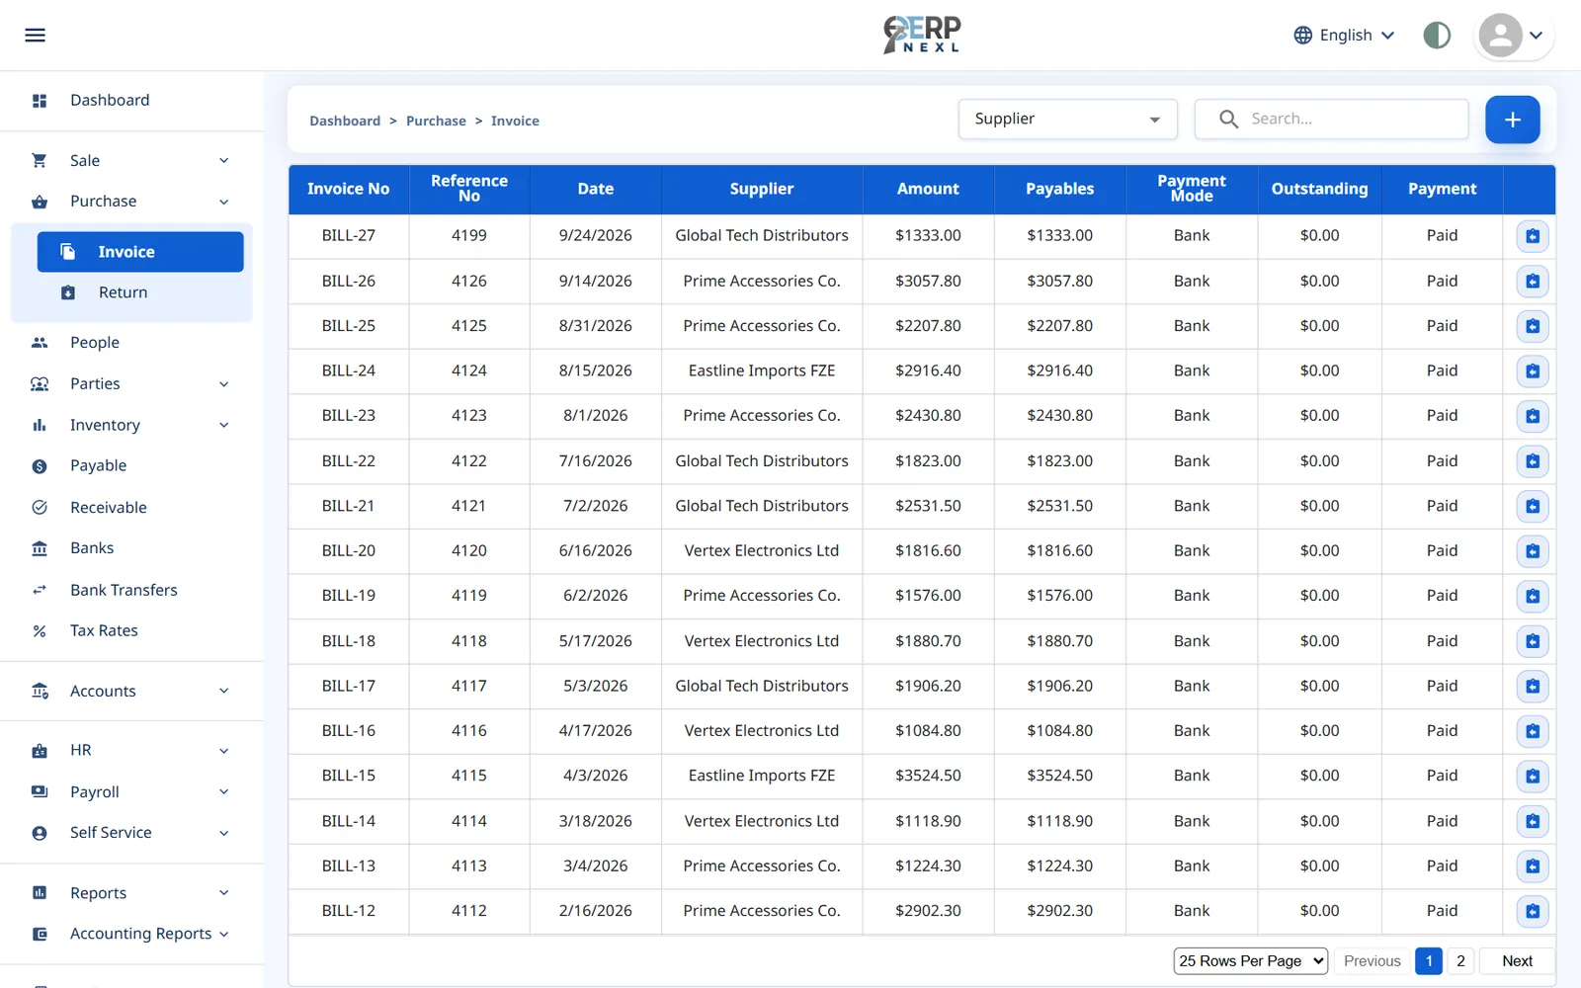The width and height of the screenshot is (1581, 988).
Task: Click the Banks building icon
Action: [x=40, y=548]
